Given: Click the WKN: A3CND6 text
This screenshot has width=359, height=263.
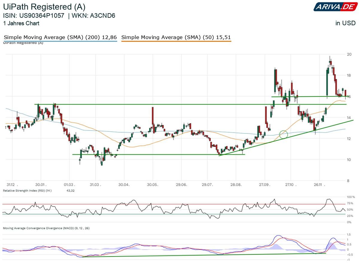Looking at the screenshot, I should coord(94,16).
